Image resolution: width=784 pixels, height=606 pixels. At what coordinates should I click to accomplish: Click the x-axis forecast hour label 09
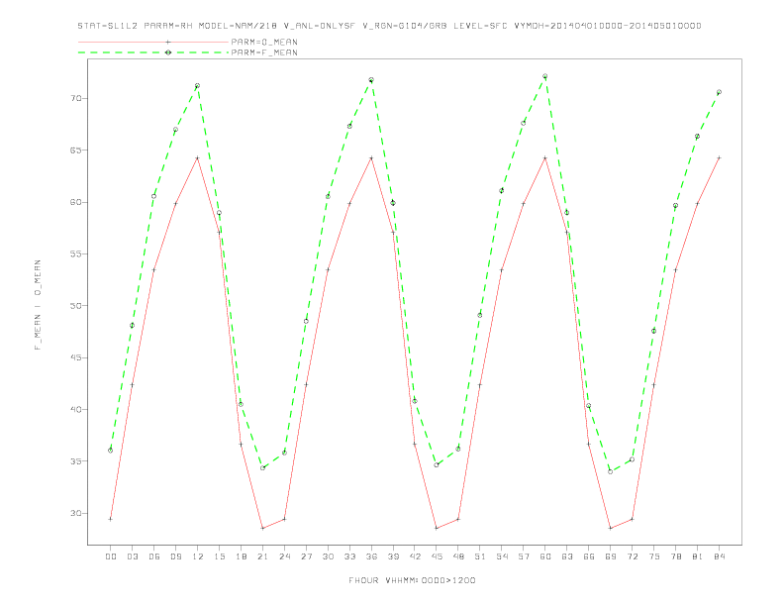tap(175, 556)
